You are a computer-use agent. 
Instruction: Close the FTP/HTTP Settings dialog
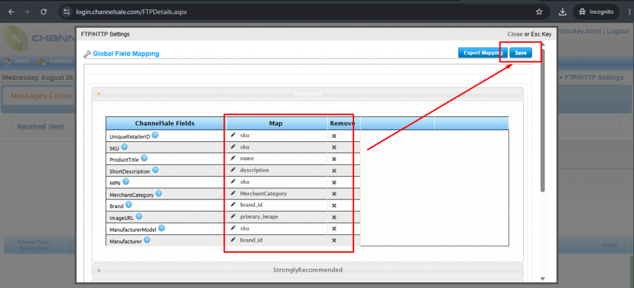515,35
